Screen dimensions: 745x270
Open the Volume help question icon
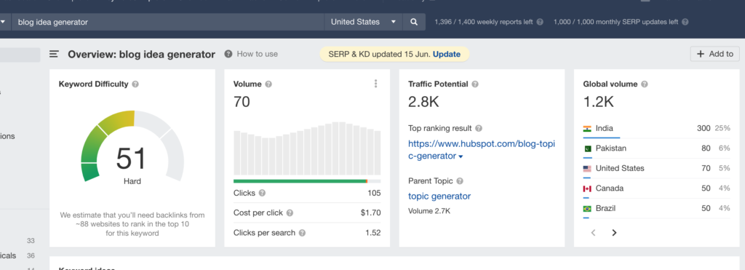point(268,84)
